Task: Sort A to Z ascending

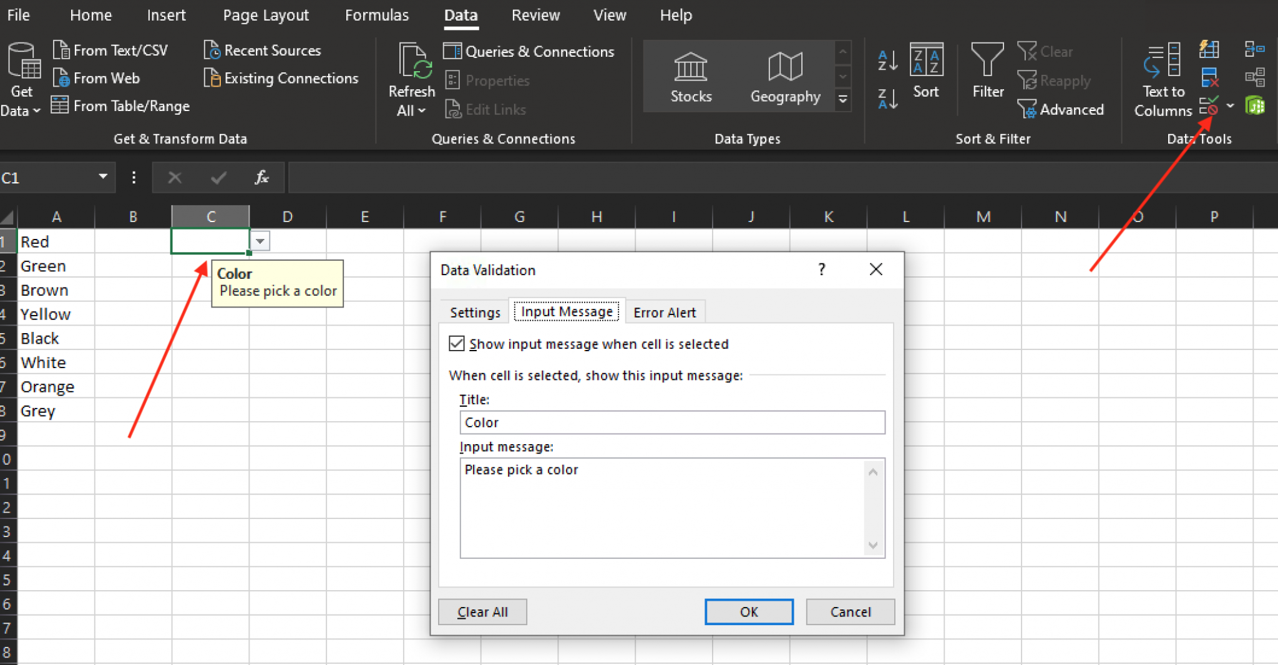Action: [x=887, y=61]
